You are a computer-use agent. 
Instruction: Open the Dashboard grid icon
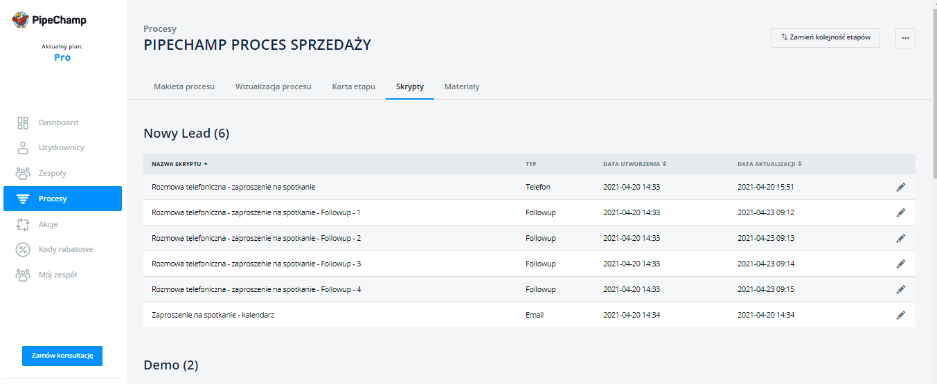coord(23,122)
